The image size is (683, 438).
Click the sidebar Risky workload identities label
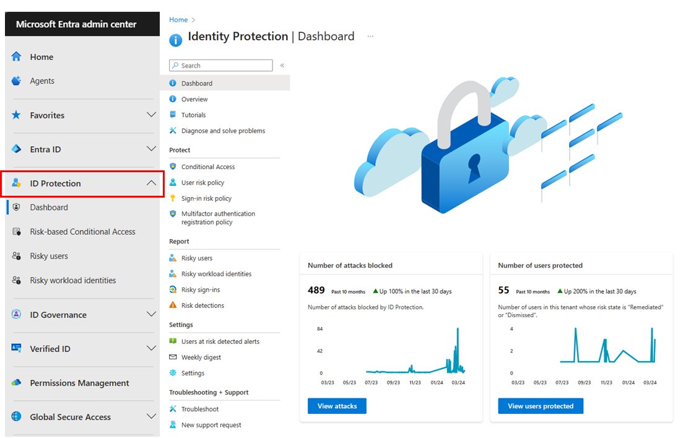coord(72,280)
